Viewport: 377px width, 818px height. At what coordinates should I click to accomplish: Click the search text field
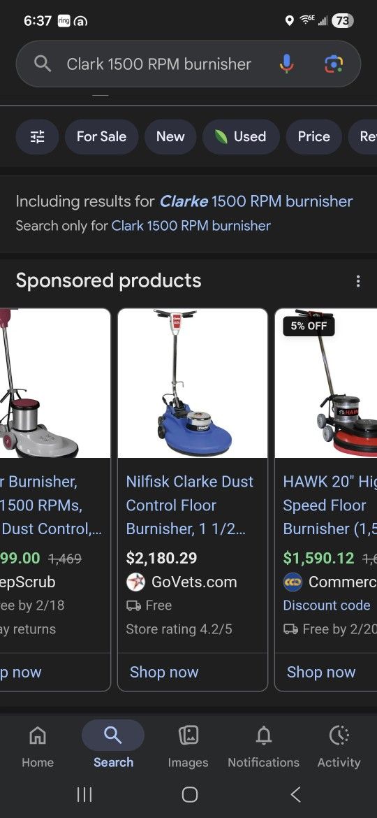159,64
